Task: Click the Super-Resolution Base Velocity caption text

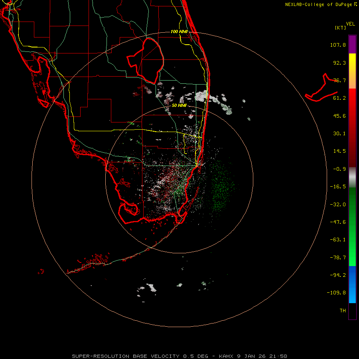Action: pyautogui.click(x=179, y=356)
